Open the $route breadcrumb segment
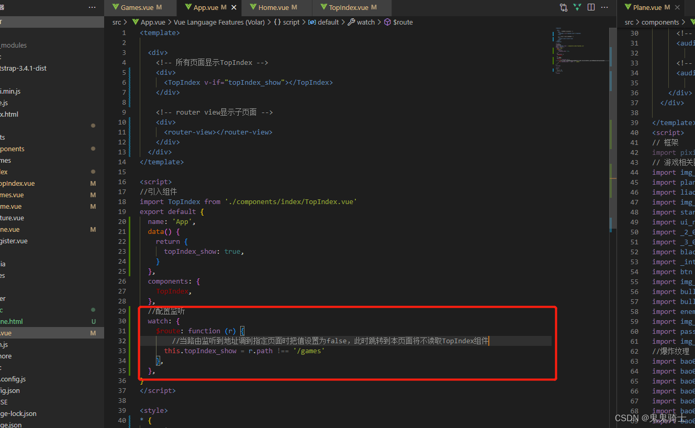This screenshot has width=695, height=428. [399, 22]
